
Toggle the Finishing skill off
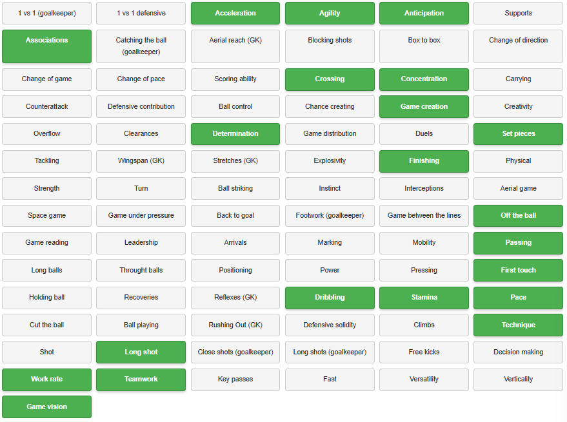[x=424, y=161]
